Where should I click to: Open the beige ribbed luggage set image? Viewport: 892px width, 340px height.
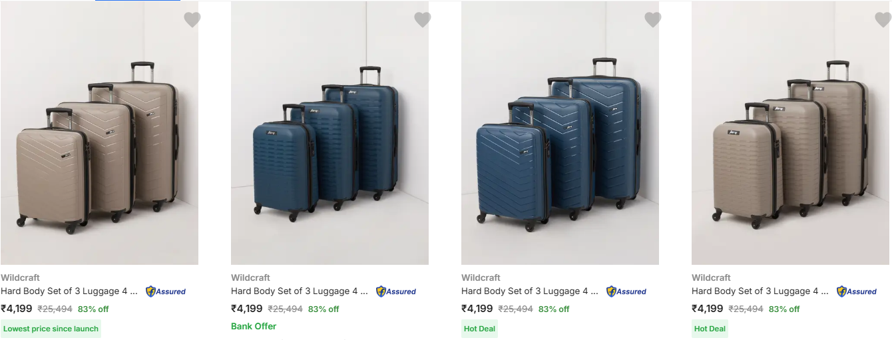click(x=790, y=146)
